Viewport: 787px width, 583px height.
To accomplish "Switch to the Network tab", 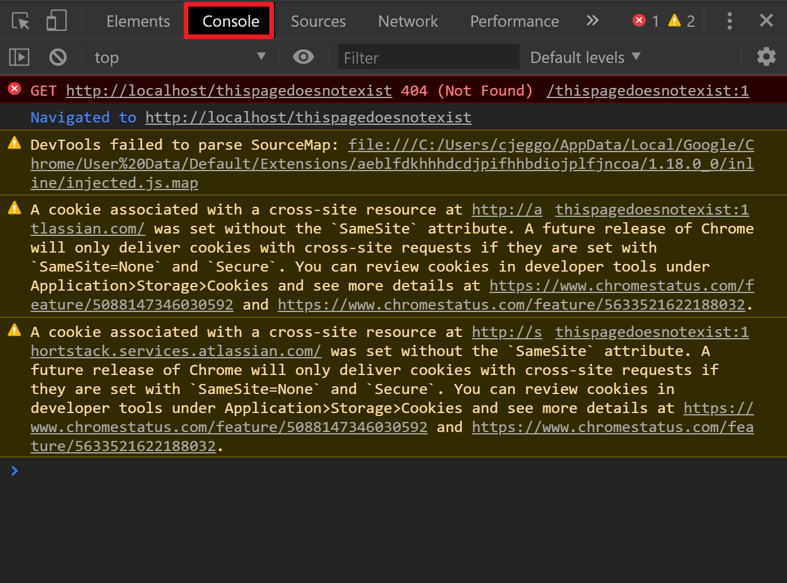I will [408, 21].
